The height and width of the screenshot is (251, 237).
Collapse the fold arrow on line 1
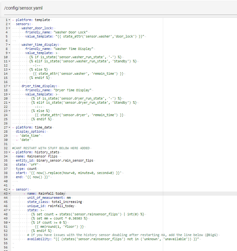[x=9, y=20]
